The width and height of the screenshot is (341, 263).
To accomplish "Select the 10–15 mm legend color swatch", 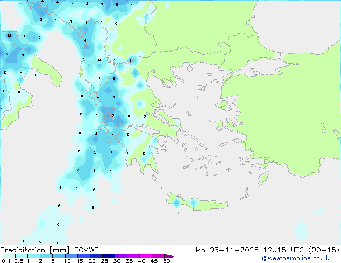I will click(71, 256).
